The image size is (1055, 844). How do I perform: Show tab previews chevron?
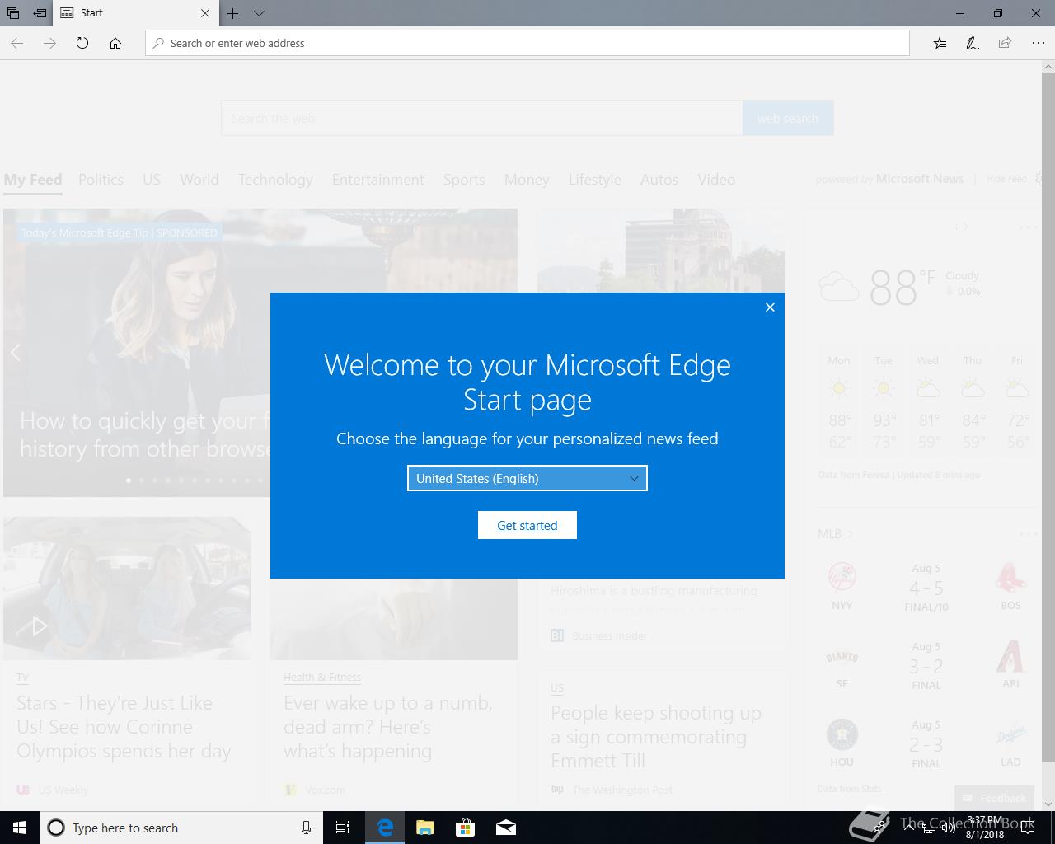259,13
